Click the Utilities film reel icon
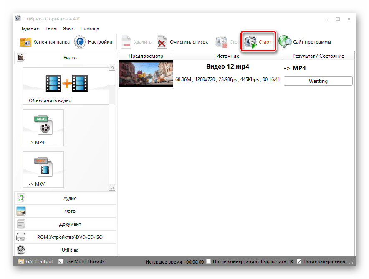369x279 pixels. coord(21,250)
